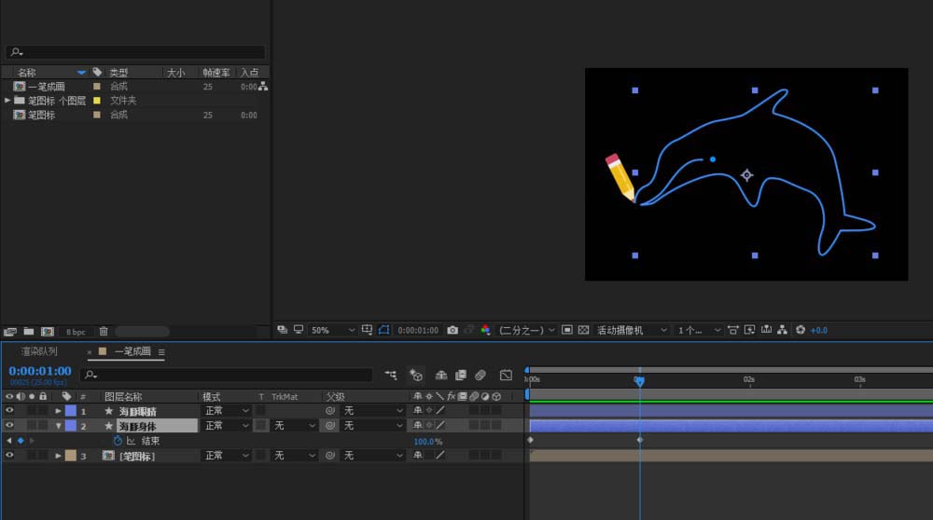
Task: Select the 一笔成画 timeline tab
Action: [x=132, y=352]
